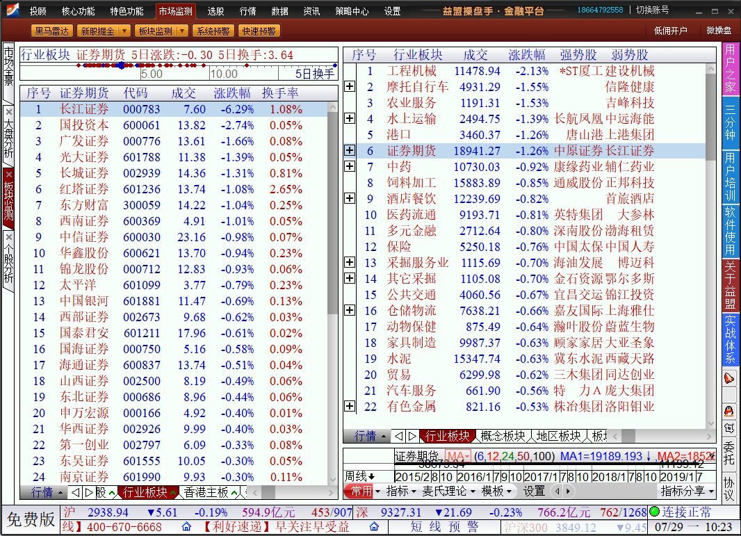
Task: Click the home icon before 利好速递 ticker
Action: pyautogui.click(x=187, y=526)
